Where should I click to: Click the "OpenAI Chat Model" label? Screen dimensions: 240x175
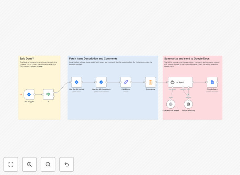[171, 110]
